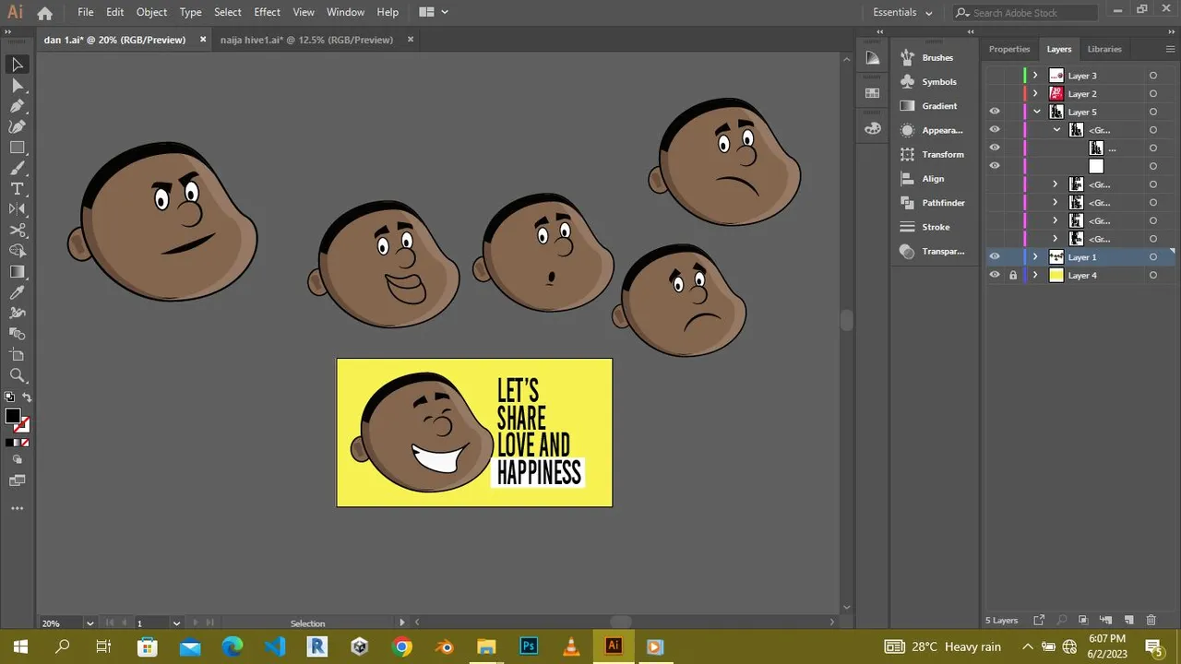Screen dimensions: 1181x664
Task: Switch to Libraries panel tab
Action: click(x=1104, y=49)
